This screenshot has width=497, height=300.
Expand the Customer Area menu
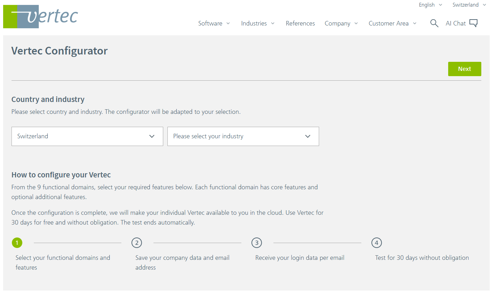[x=392, y=23]
